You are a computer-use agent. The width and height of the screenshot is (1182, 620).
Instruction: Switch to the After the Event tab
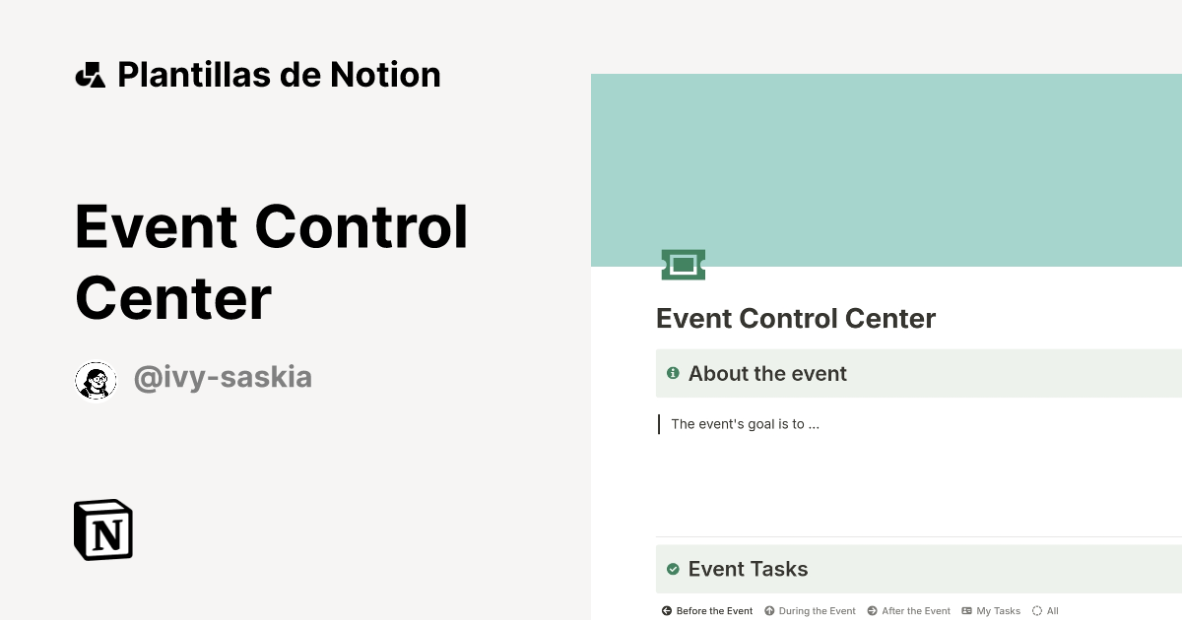coord(908,611)
